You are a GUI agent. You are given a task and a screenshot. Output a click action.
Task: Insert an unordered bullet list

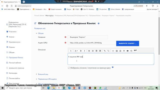click(89, 51)
